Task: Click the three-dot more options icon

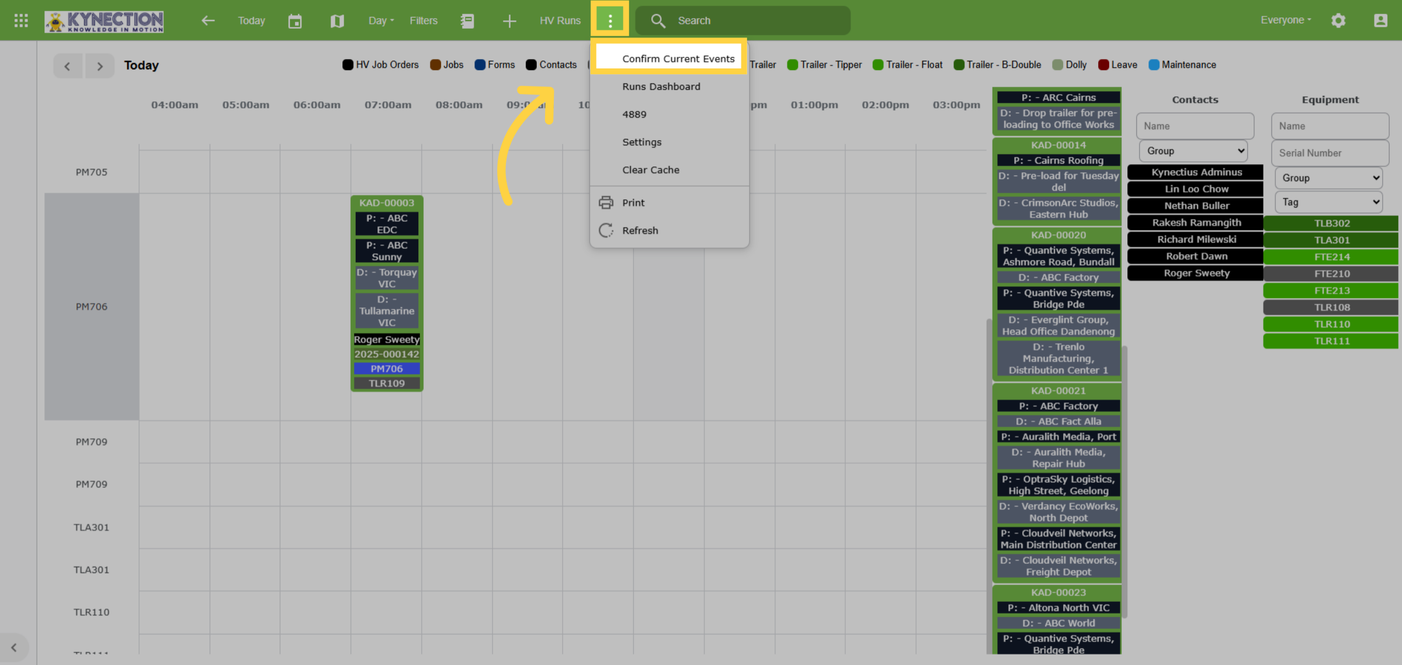Action: (610, 20)
